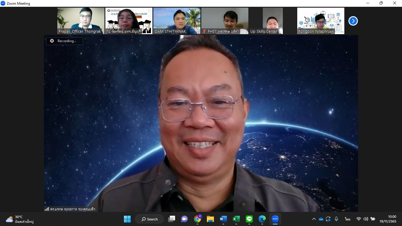Switch to Microsoft Excel on the taskbar

236,219
